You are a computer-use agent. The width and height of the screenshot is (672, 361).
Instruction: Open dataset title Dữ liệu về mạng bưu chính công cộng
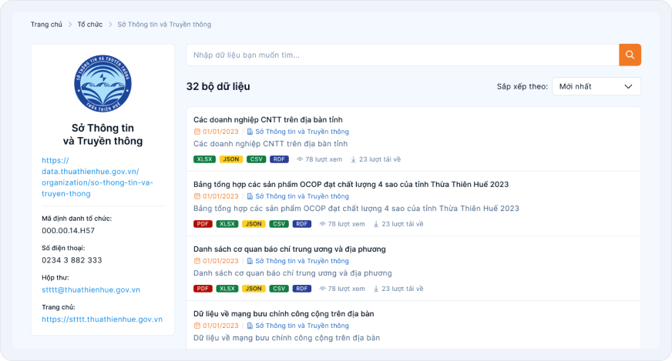pos(284,314)
